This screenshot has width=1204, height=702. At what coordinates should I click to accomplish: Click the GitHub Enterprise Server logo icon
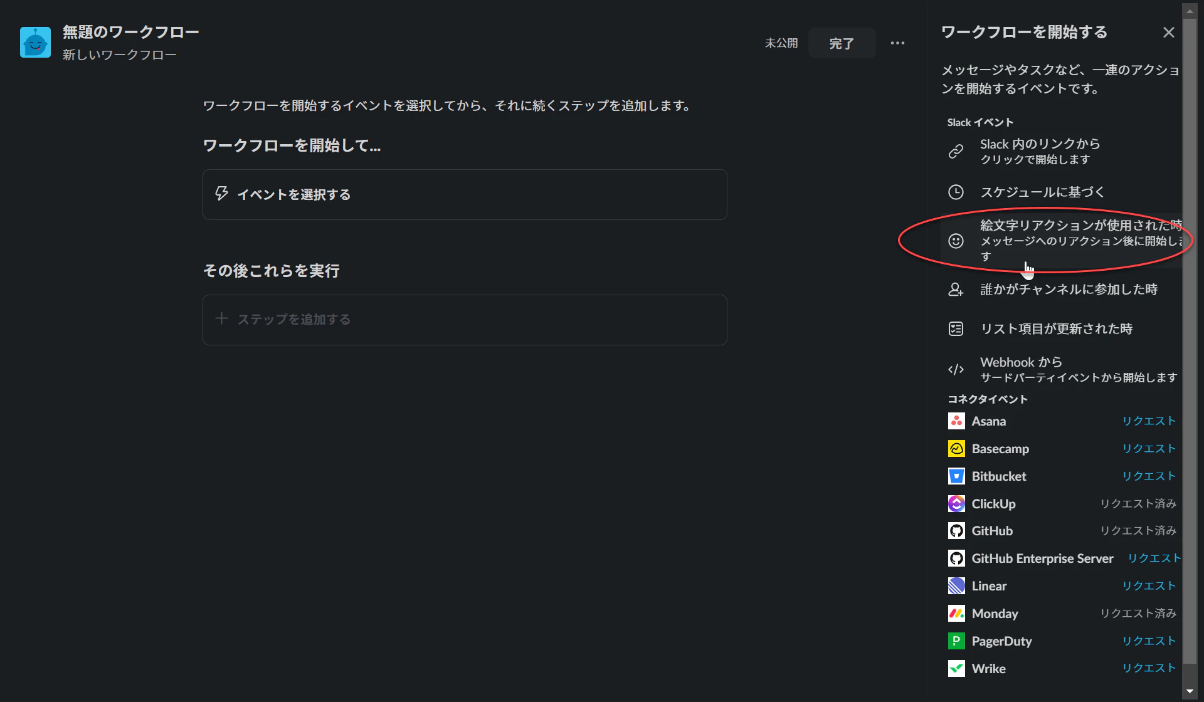pyautogui.click(x=956, y=558)
